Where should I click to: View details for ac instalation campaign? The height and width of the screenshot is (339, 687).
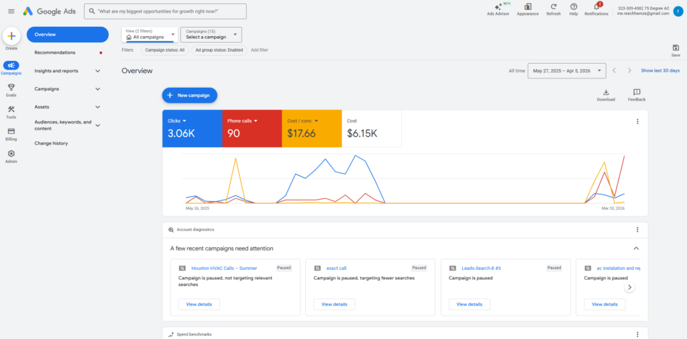pos(604,304)
